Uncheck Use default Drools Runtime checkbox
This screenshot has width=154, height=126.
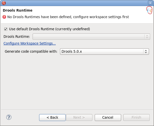click(x=6, y=29)
